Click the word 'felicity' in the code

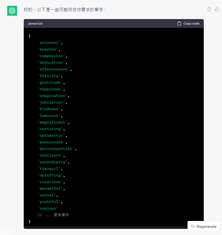[x=49, y=76]
